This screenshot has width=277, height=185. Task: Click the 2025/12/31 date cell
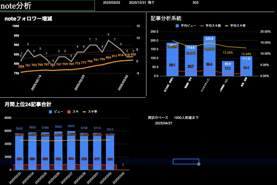(137, 3)
